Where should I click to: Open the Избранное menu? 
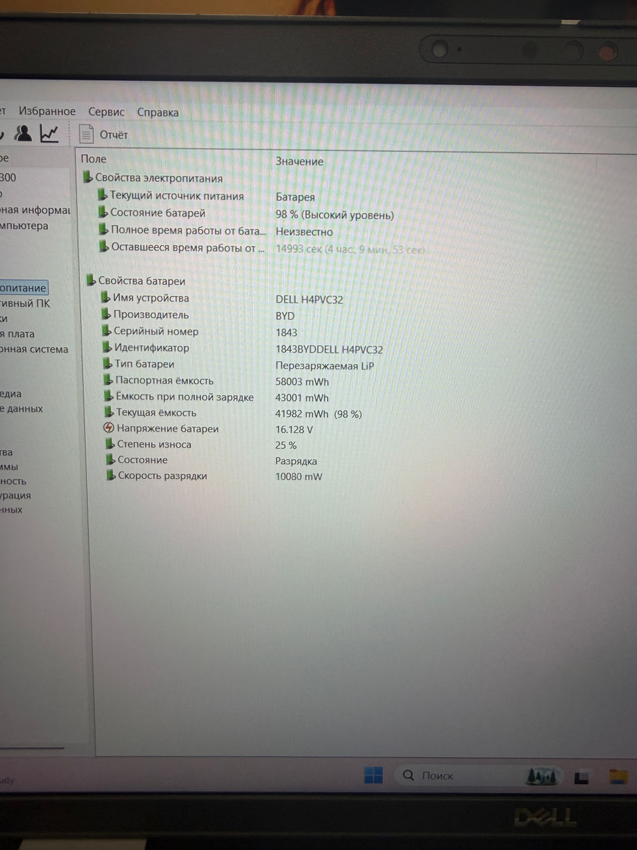click(x=47, y=112)
